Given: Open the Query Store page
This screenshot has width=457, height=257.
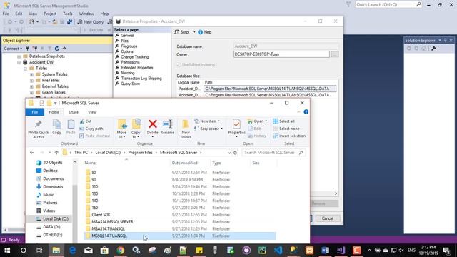Looking at the screenshot, I should coord(130,84).
